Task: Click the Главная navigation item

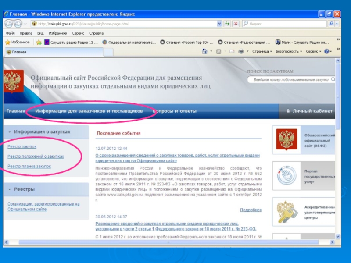Action: point(16,111)
